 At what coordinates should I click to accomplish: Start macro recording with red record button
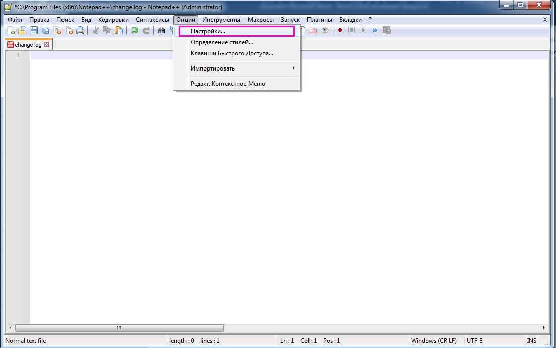pos(340,30)
